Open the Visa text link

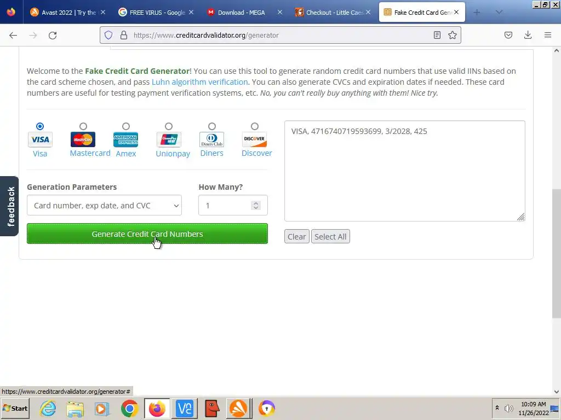point(39,154)
